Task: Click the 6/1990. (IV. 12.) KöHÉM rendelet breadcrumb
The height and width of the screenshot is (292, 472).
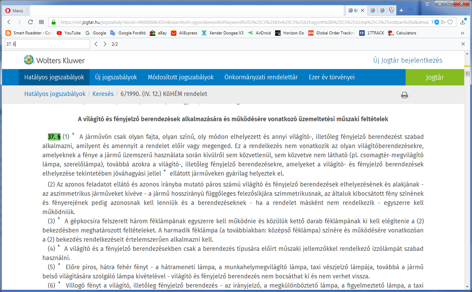Action: click(164, 94)
